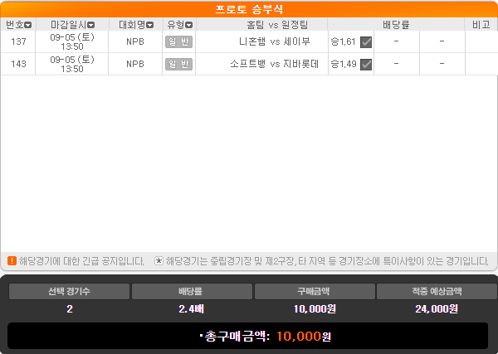Click the 배당률 column header in table

[396, 25]
